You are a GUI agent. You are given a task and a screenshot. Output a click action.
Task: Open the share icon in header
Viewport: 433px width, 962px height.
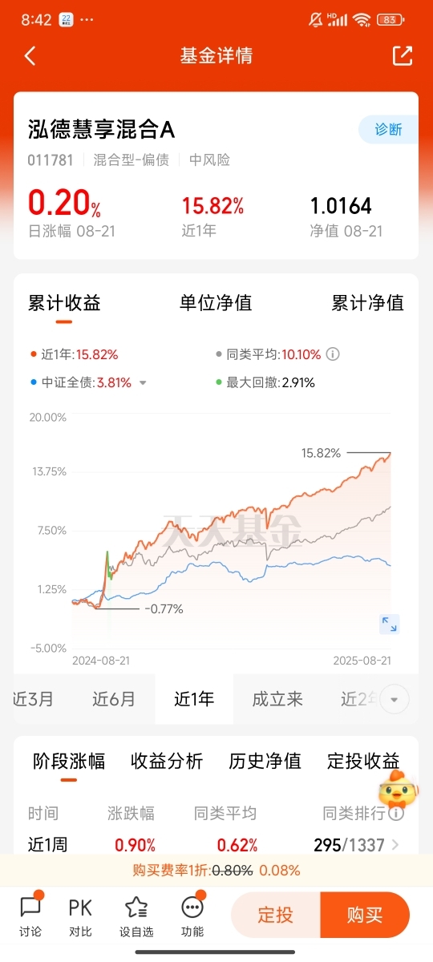click(402, 55)
